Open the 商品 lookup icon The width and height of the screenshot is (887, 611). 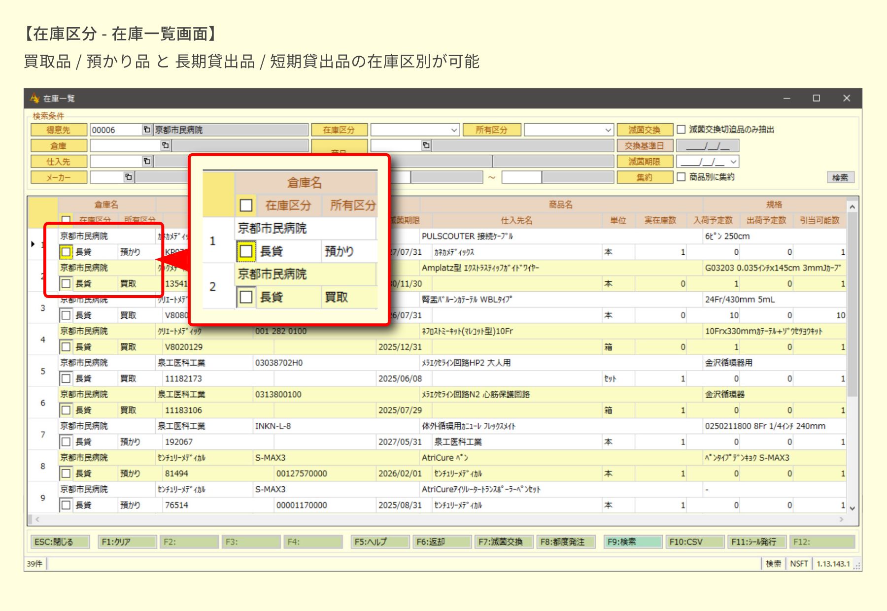[x=426, y=145]
